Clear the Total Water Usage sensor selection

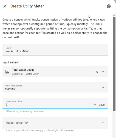coord(97,72)
